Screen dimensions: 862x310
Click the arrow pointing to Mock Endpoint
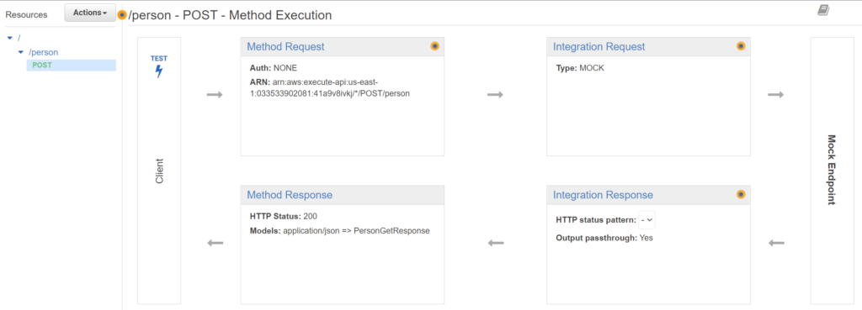click(775, 95)
